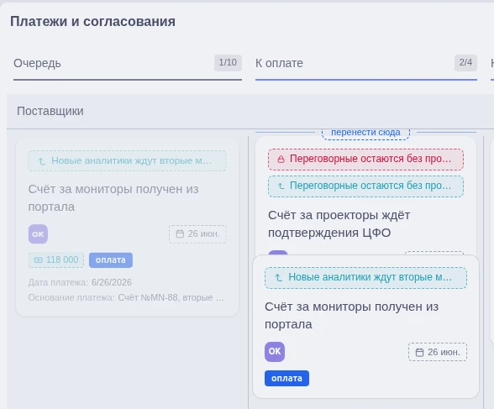Viewport: 494px width, 409px height.
Task: Click the 118 000 amount badge
Action: click(x=56, y=260)
